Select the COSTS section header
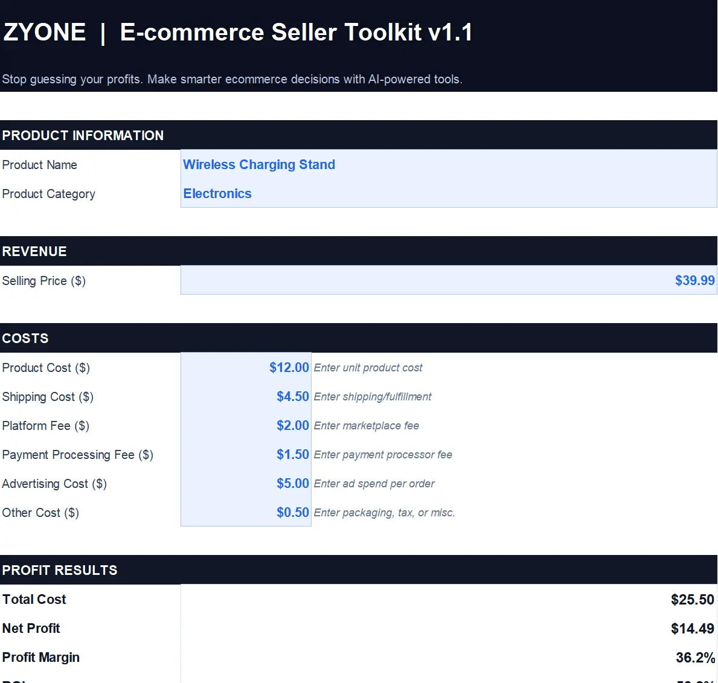This screenshot has width=718, height=683. pos(359,338)
